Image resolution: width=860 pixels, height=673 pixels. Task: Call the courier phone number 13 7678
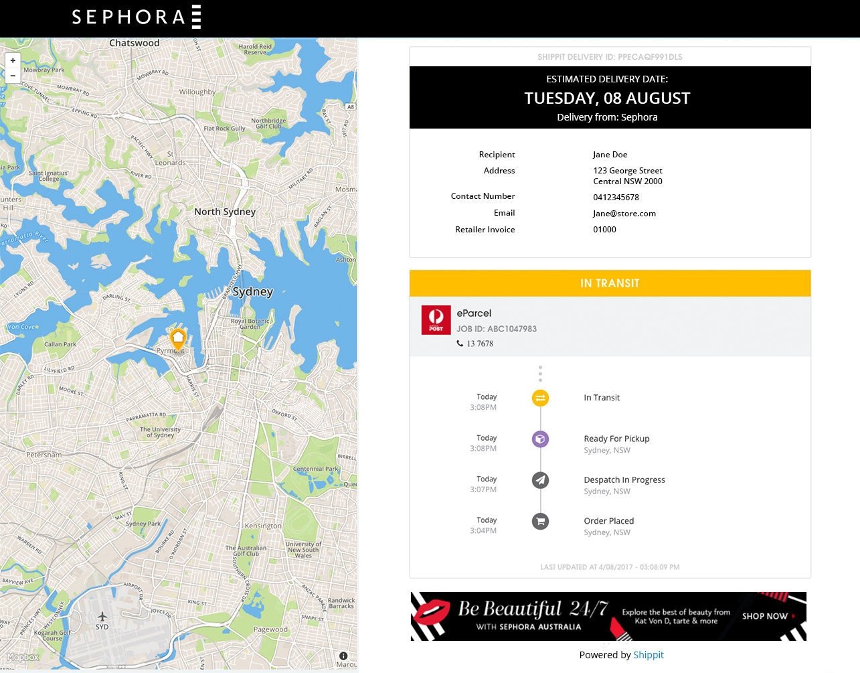(x=479, y=344)
